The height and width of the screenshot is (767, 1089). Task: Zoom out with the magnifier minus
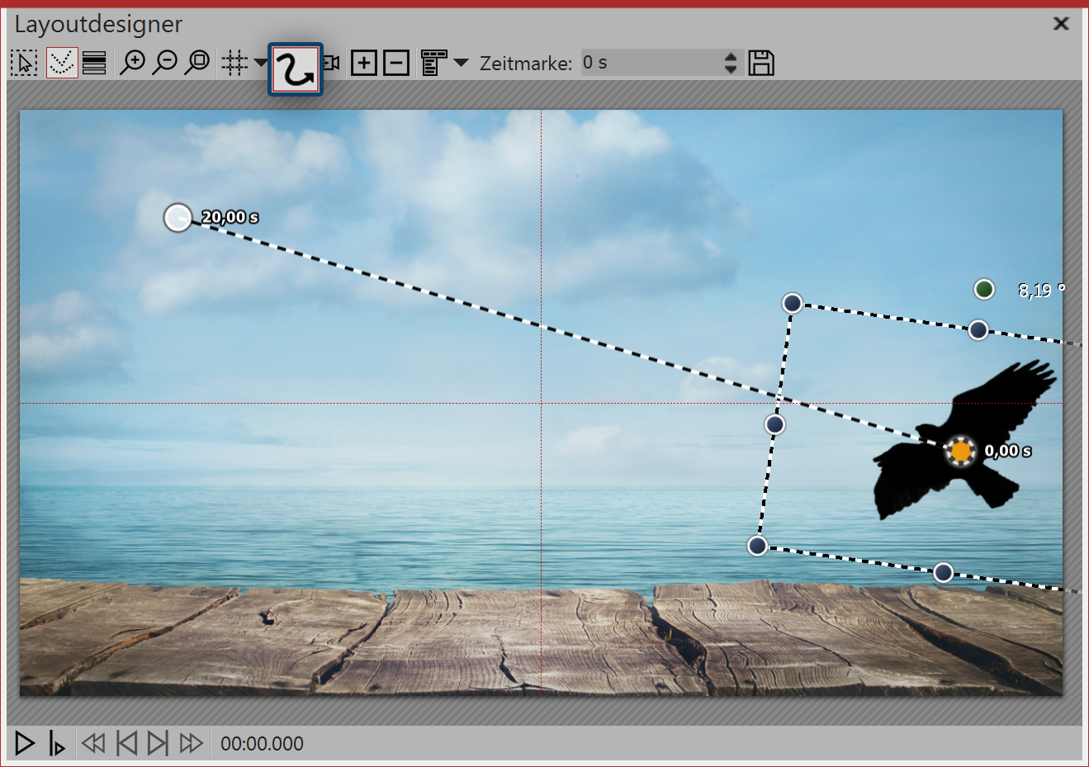[x=165, y=63]
